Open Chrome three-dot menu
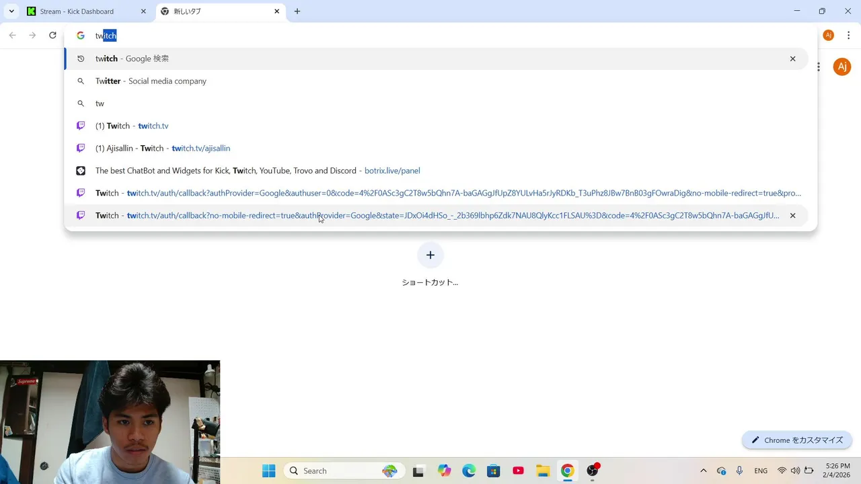Viewport: 861px width, 484px height. coord(849,35)
